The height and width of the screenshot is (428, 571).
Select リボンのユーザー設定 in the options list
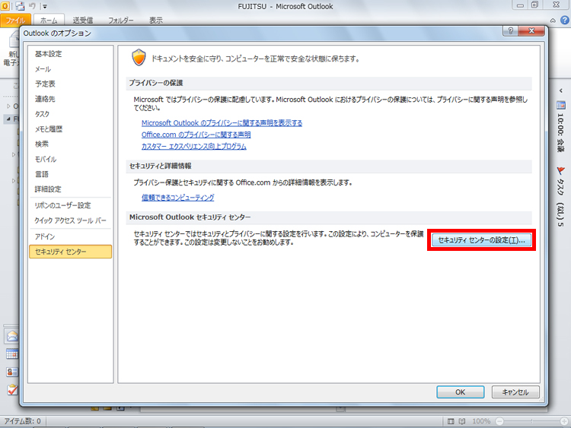[x=71, y=205]
